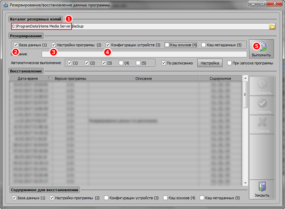Click the Содержимое column header
This screenshot has width=285, height=209.
coord(220,79)
